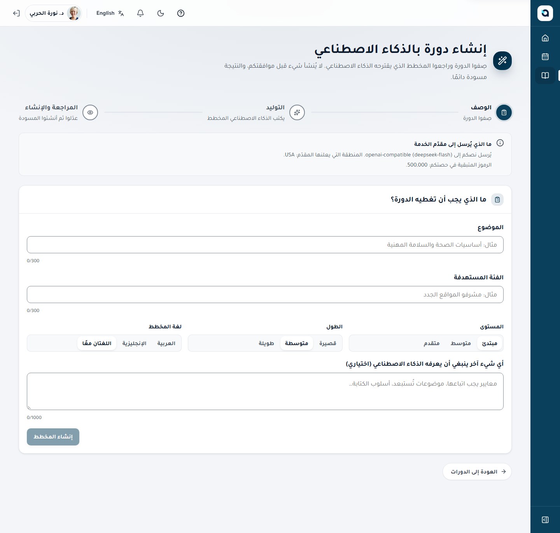Click the 0/1000 character counter

[34, 417]
